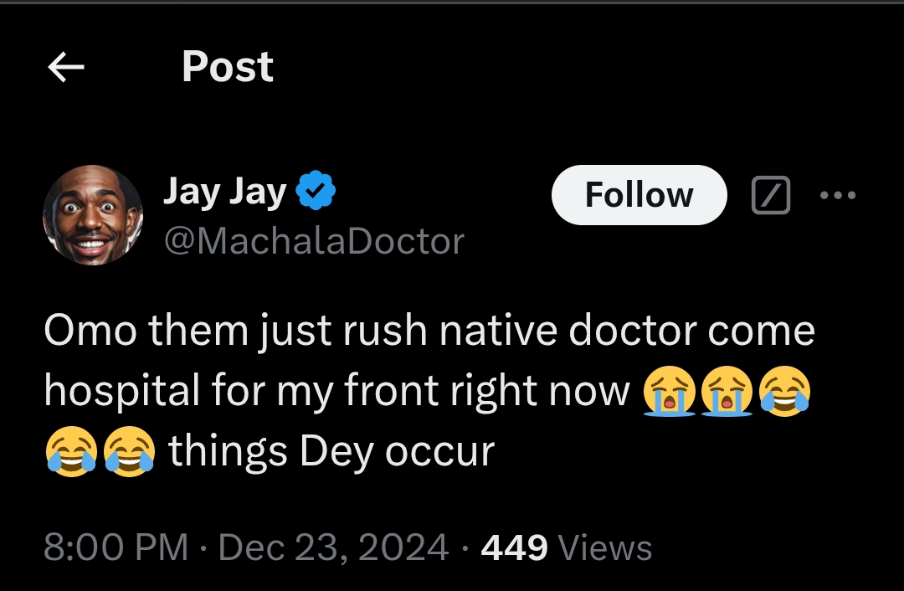The width and height of the screenshot is (904, 591).
Task: Open the @MachalaDoctor handle link
Action: point(314,242)
